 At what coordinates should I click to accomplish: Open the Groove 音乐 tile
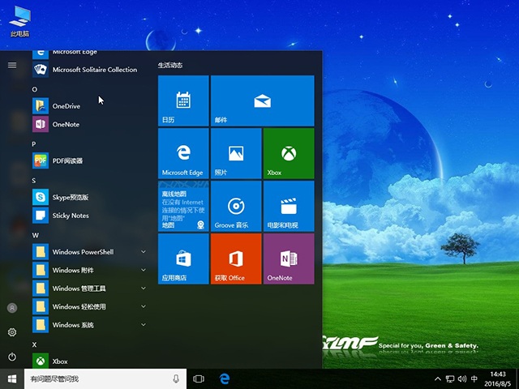(236, 206)
